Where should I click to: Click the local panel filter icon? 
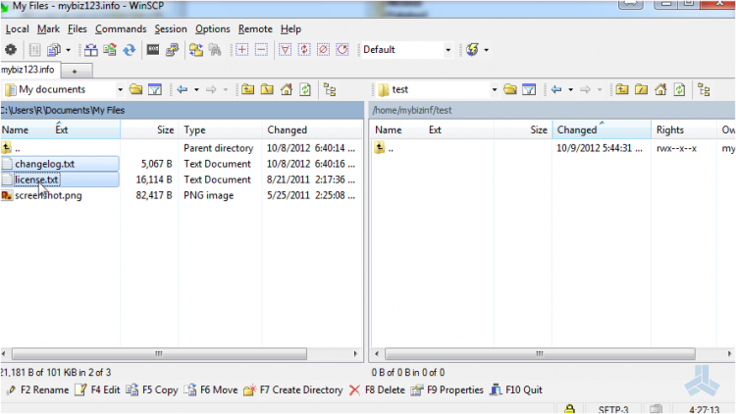[x=155, y=89]
